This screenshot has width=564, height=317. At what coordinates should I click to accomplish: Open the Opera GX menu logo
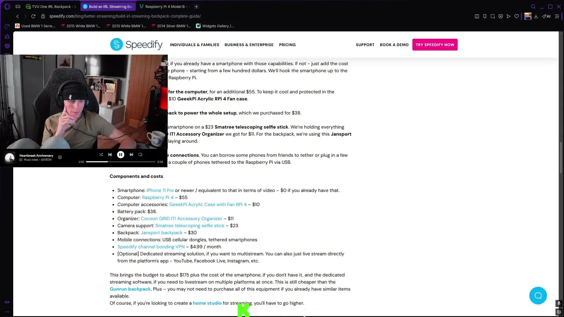pos(7,7)
